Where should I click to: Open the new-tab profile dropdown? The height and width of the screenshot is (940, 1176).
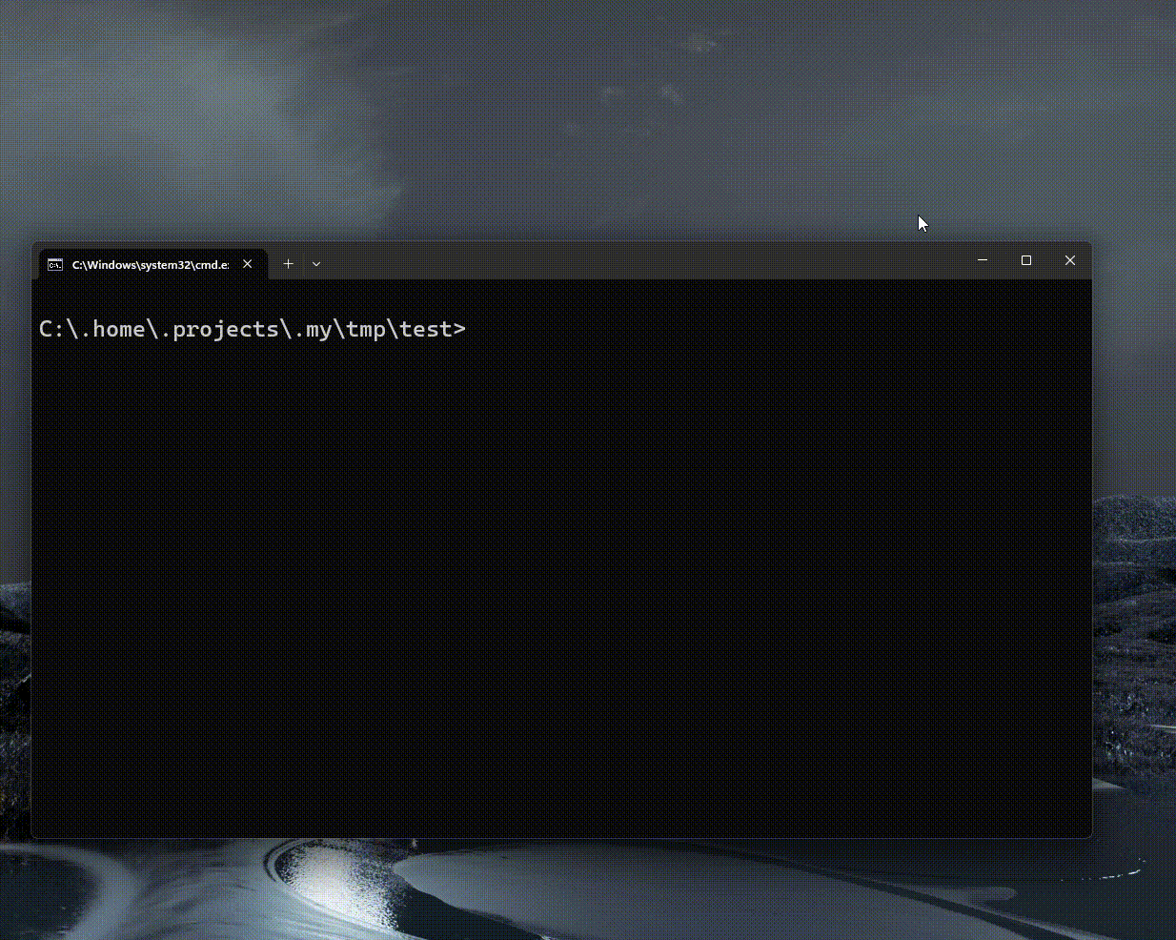point(316,264)
